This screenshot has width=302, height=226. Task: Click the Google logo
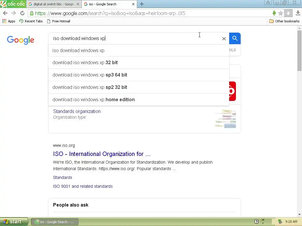(x=20, y=40)
